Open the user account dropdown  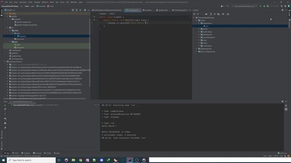point(222,6)
